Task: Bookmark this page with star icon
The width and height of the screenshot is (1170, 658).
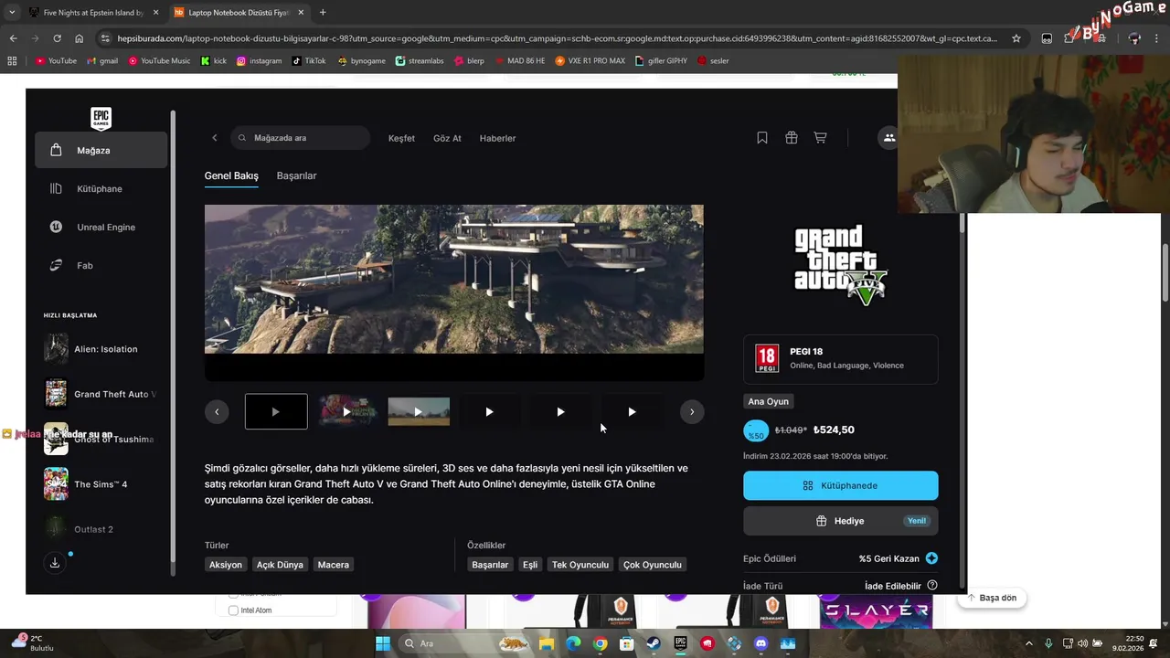Action: [x=1016, y=38]
